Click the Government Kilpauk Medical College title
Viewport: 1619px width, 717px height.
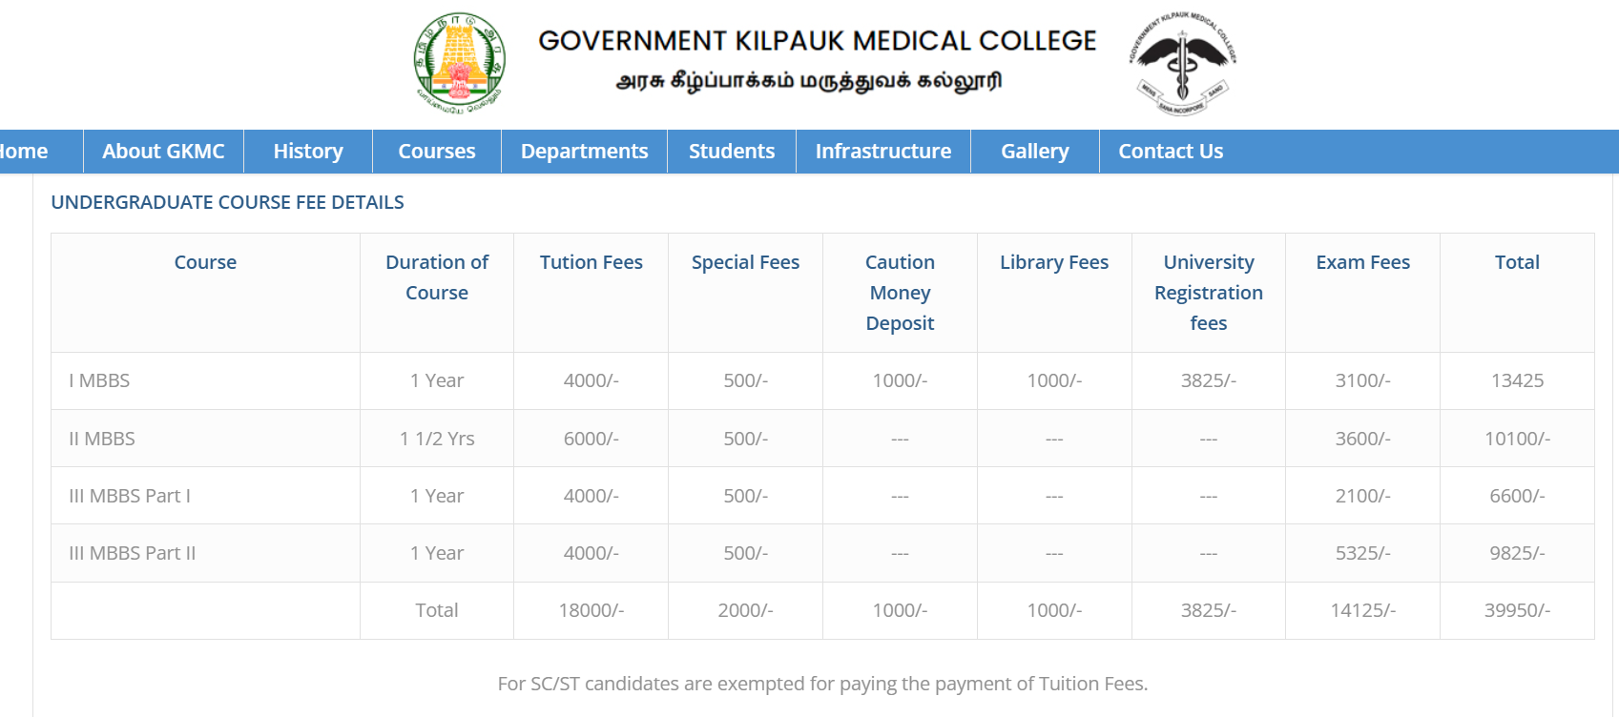coord(817,41)
